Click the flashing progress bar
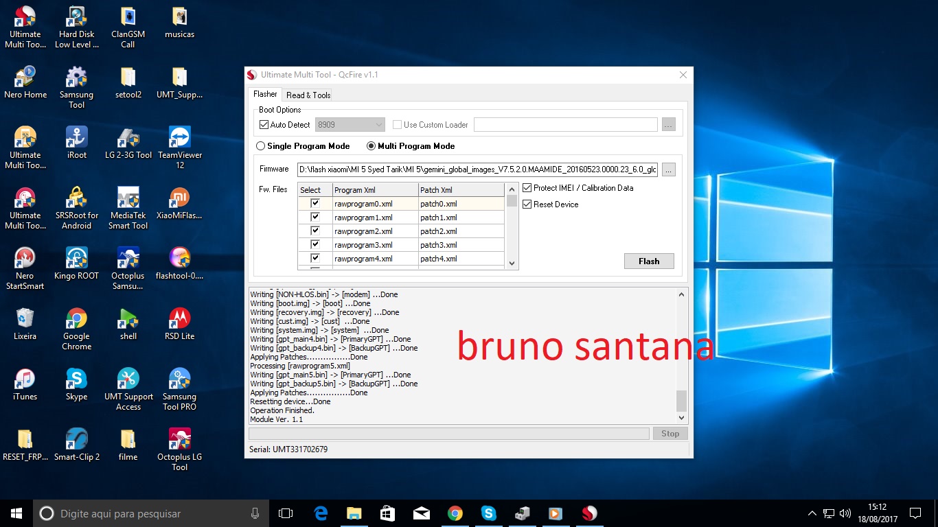The height and width of the screenshot is (527, 938). [449, 434]
